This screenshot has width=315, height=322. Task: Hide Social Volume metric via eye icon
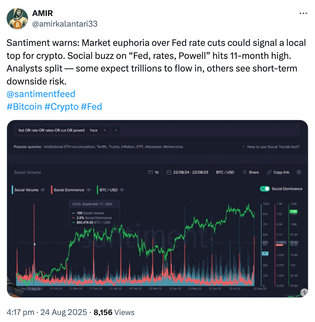pyautogui.click(x=43, y=190)
